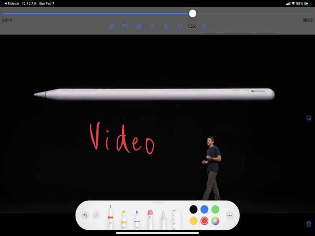Choose the black color swatch
Viewport: 315px width, 236px height.
click(x=193, y=209)
